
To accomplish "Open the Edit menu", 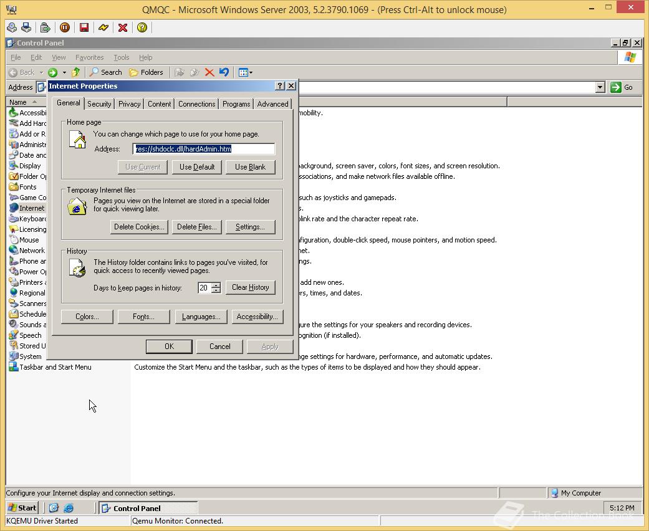I will point(36,57).
